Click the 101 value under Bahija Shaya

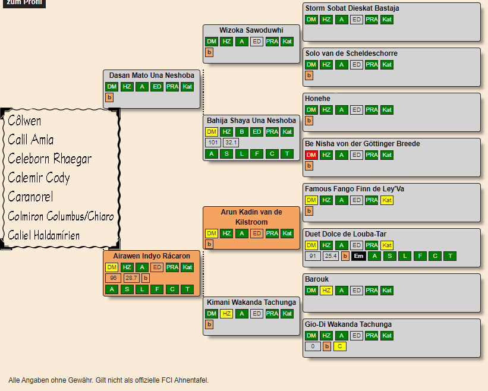tap(213, 143)
